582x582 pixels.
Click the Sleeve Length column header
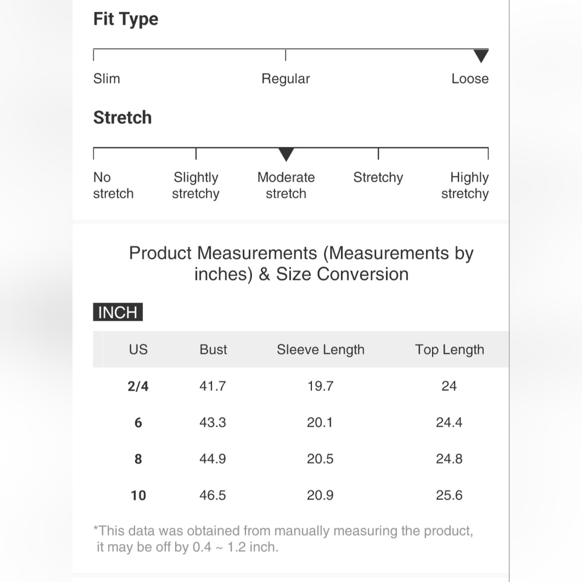[320, 350]
